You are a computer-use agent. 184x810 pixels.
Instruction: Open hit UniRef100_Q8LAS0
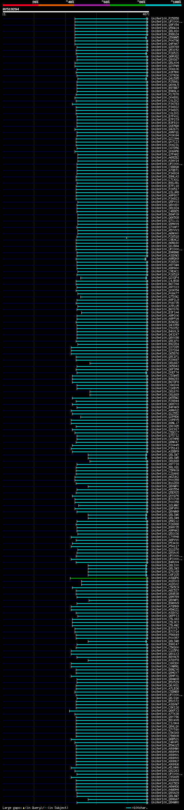coord(165,31)
